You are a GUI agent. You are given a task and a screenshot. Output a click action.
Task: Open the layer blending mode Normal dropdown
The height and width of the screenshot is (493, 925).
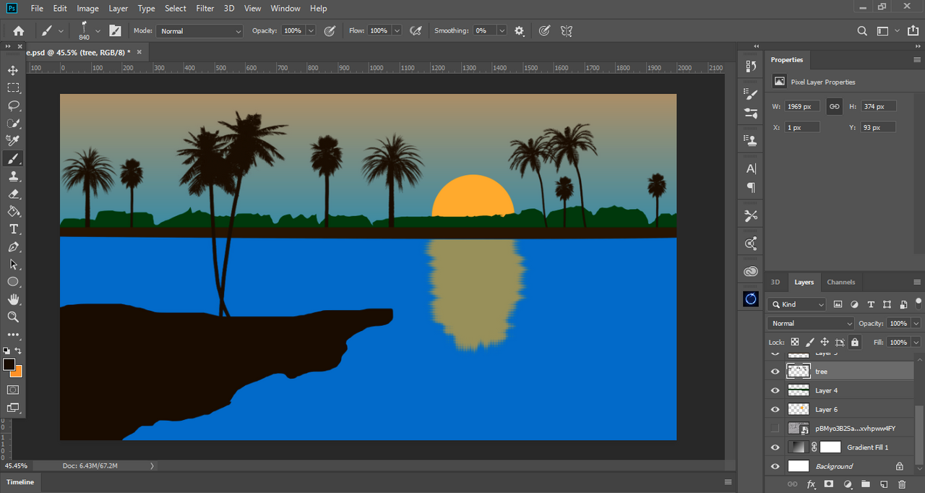pos(812,323)
